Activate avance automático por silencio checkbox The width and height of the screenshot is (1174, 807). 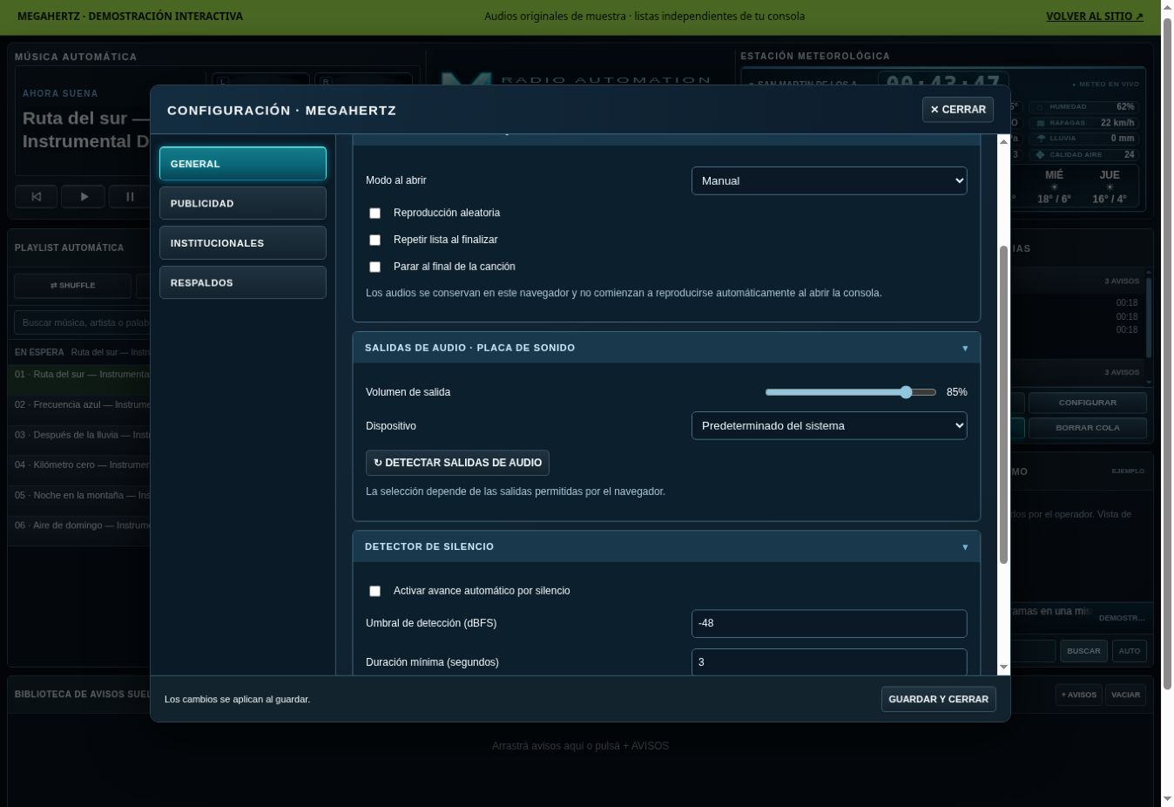pyautogui.click(x=375, y=591)
